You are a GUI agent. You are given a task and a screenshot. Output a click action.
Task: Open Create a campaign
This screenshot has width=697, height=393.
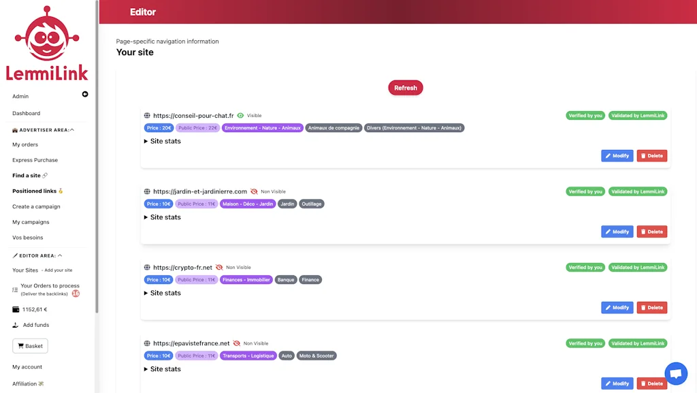(x=36, y=207)
